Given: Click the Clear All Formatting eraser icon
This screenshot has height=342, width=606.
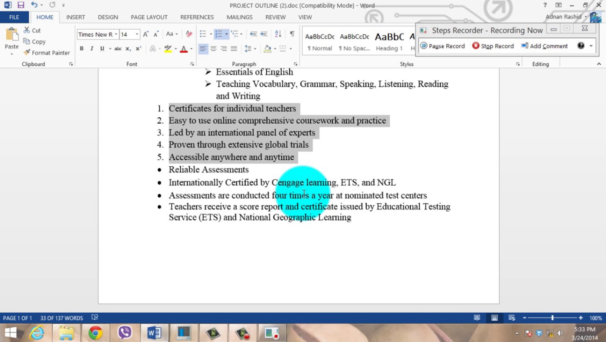Looking at the screenshot, I should coord(189,34).
